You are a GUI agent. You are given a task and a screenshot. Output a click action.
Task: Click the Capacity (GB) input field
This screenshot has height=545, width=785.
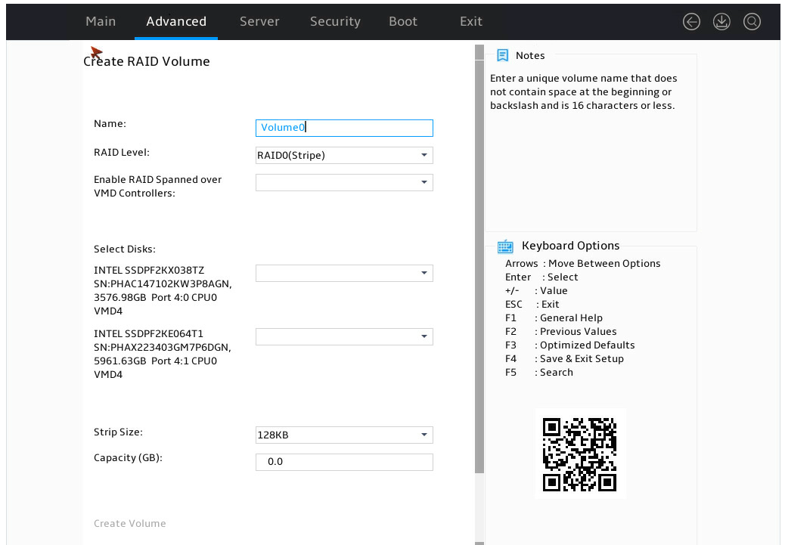pos(344,462)
